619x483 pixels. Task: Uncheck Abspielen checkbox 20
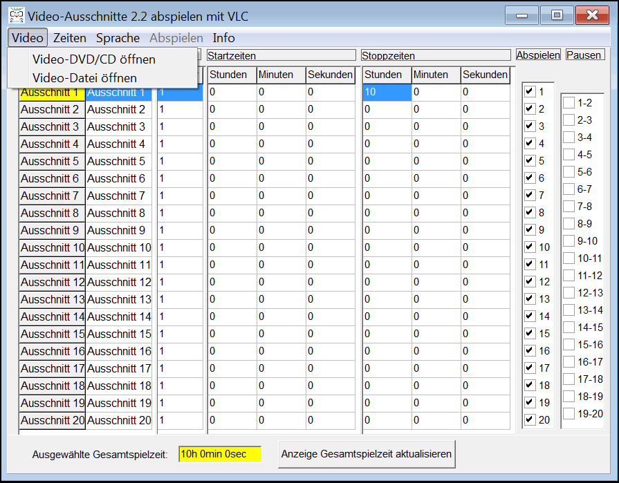point(530,419)
